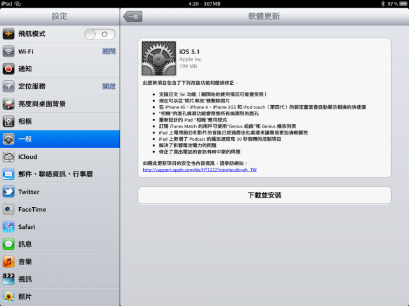
Task: Tap 下載並安裝 to download and install
Action: coord(265,195)
